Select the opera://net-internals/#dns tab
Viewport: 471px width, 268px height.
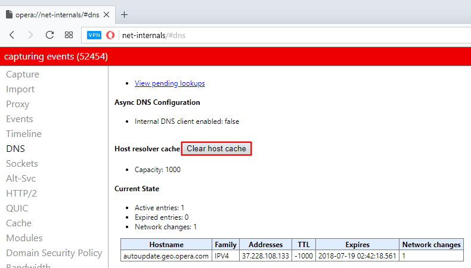tap(57, 15)
